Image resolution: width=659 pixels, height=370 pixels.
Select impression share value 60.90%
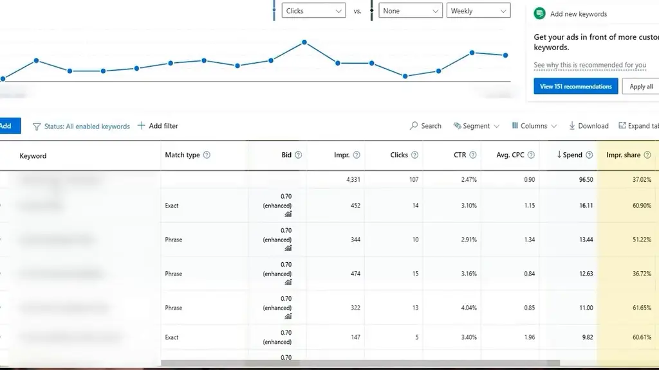click(642, 206)
